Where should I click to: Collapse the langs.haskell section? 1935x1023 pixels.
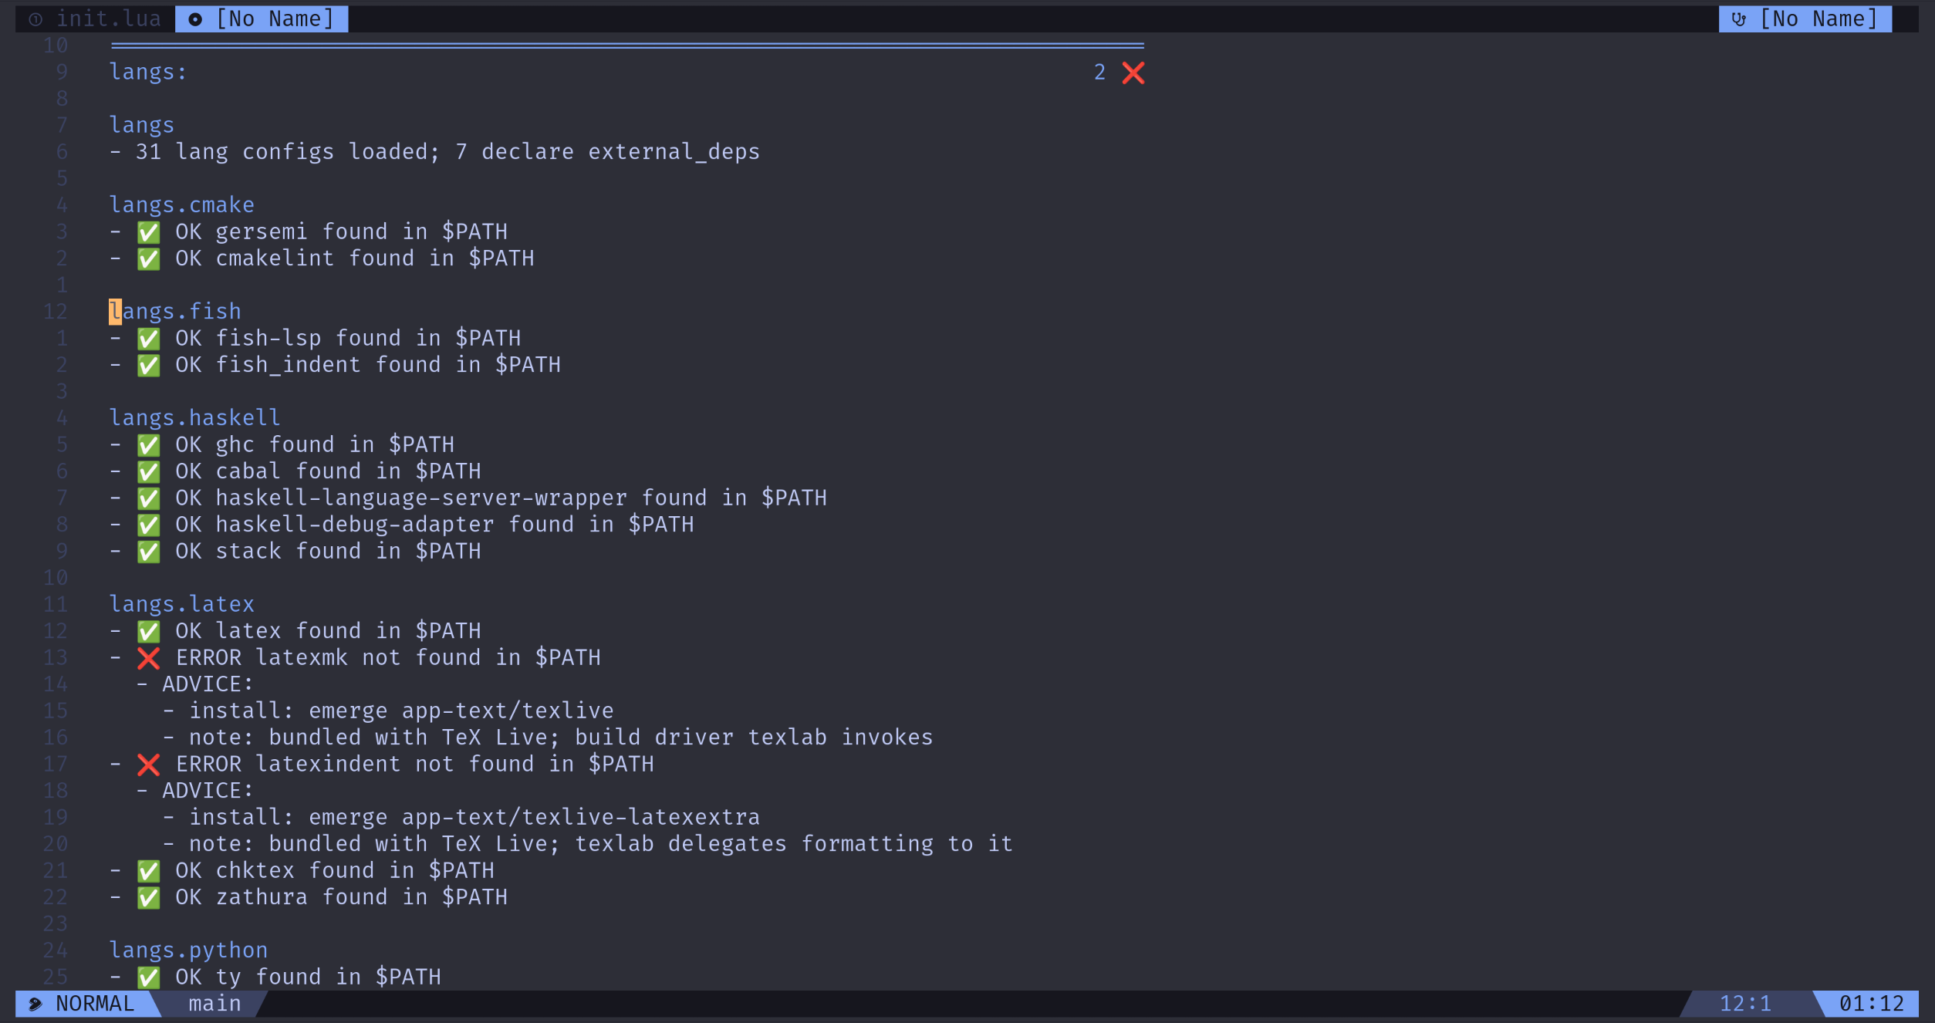coord(195,417)
